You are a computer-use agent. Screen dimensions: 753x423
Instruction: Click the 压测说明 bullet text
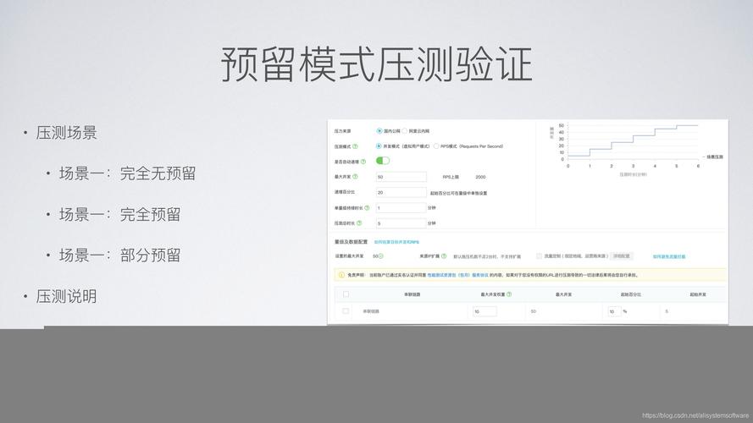click(66, 296)
